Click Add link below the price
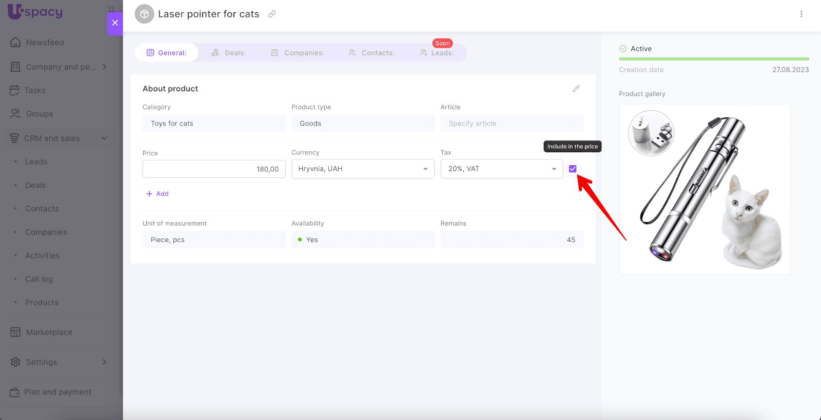Screen dimensions: 821x420 [x=158, y=194]
